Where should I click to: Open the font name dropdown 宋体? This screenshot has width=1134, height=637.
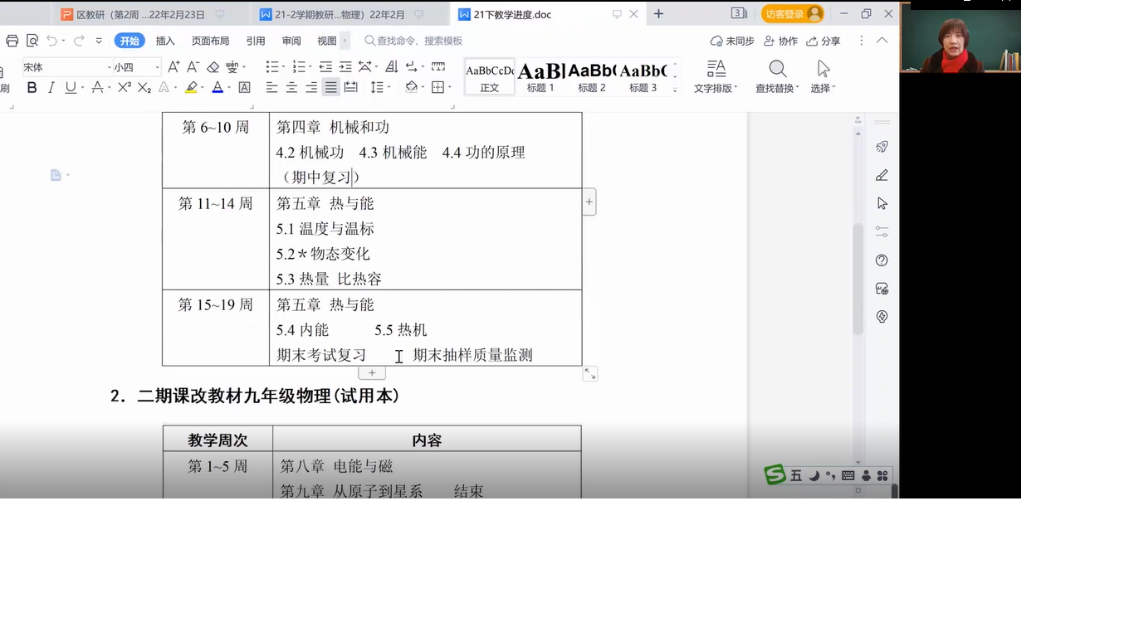[x=66, y=67]
